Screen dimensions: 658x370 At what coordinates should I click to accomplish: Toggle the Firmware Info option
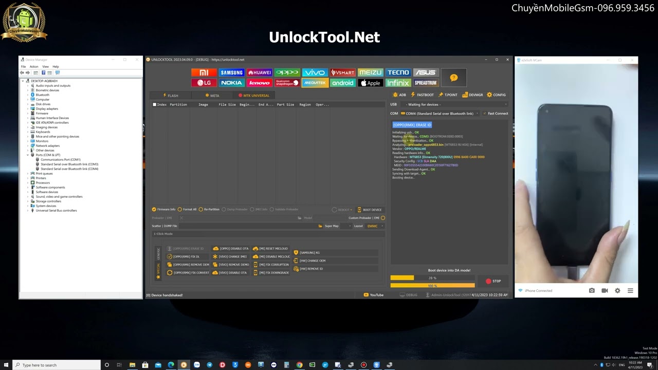[164, 210]
